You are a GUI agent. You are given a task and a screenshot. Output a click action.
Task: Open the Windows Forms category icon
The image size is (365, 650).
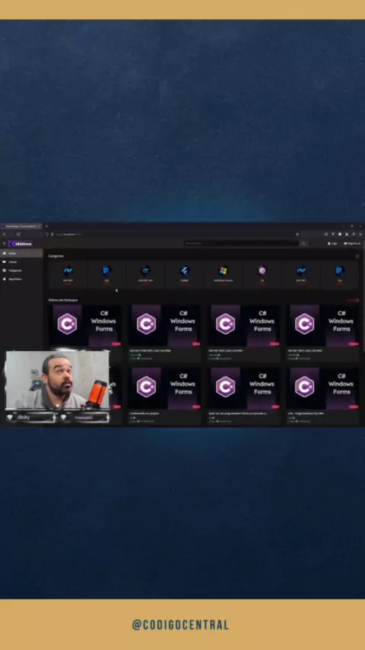[x=224, y=271]
